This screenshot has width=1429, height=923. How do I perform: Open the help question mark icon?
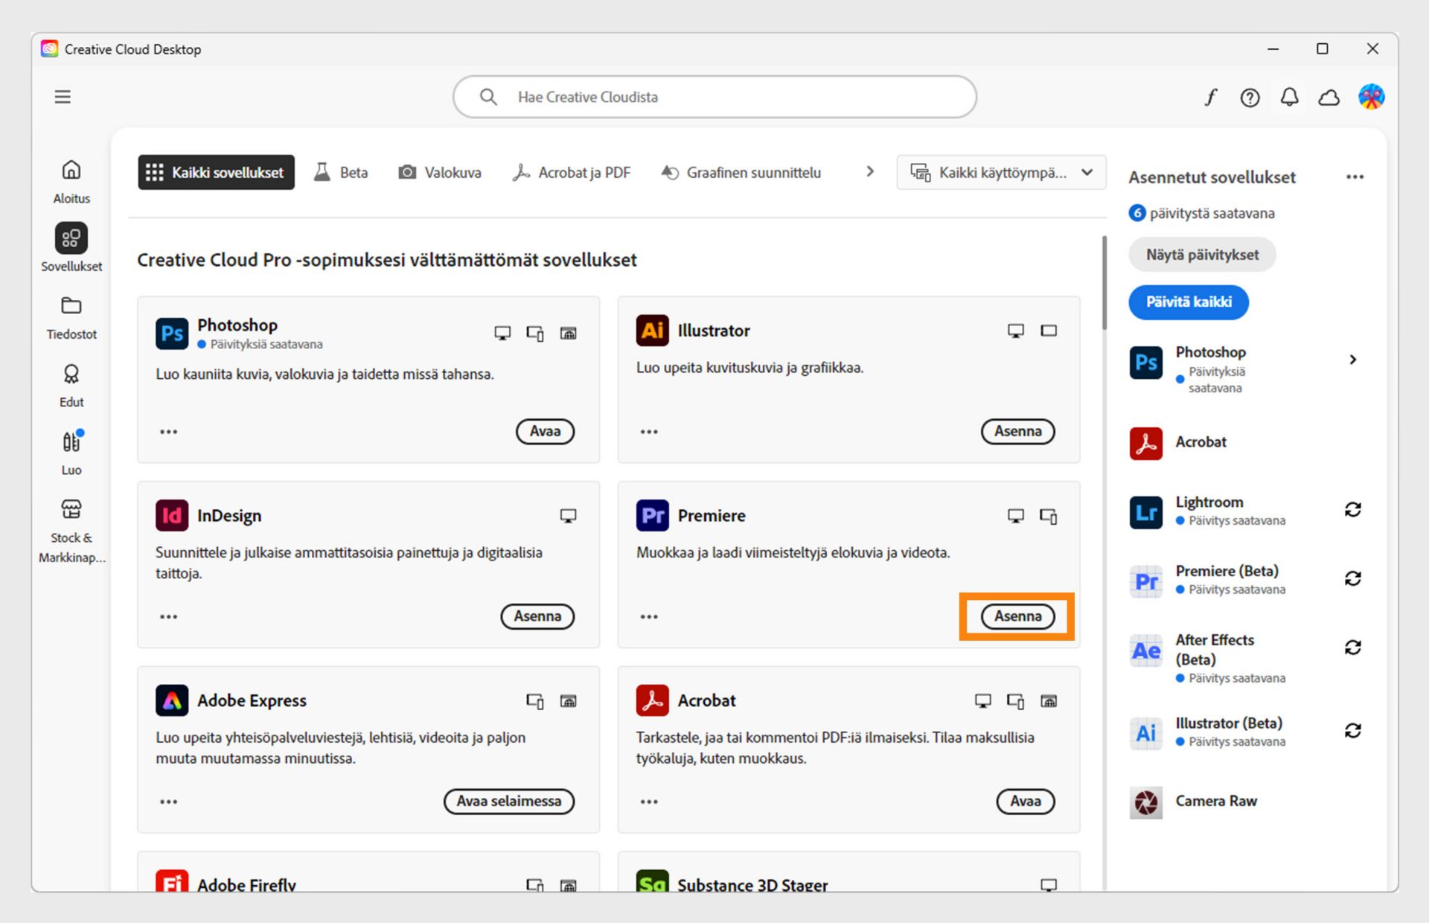pyautogui.click(x=1250, y=98)
